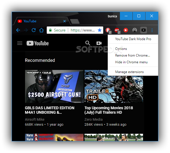Open the YouTube hamburger guide menu
Screen dimensions: 170x153
tap(20, 43)
